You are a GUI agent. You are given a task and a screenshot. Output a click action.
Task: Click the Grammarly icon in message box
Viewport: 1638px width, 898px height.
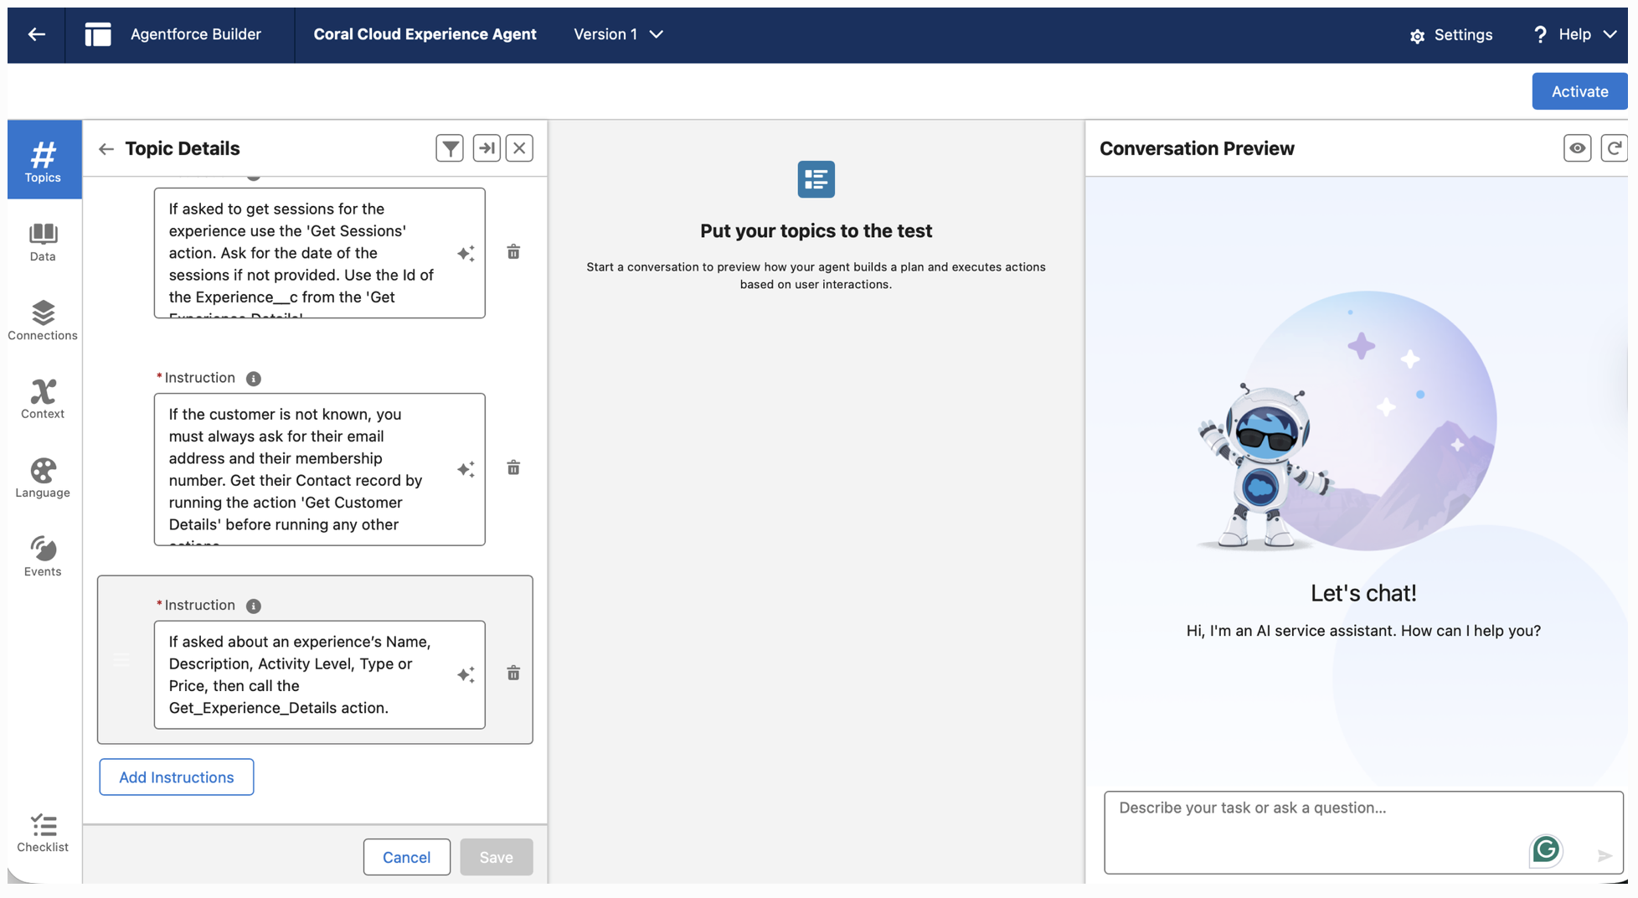[1546, 849]
